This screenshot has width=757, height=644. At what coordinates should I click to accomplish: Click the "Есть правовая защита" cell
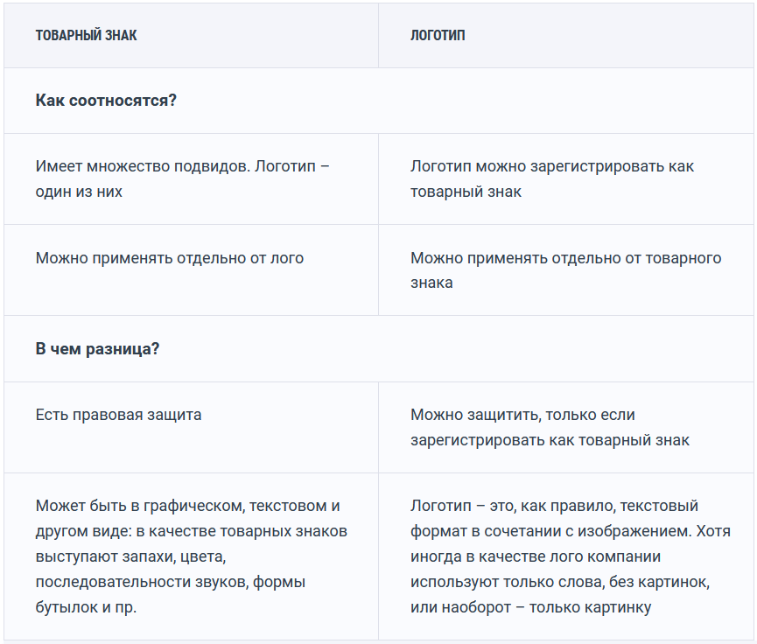[118, 415]
